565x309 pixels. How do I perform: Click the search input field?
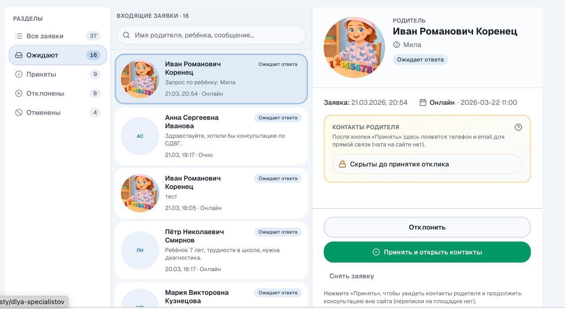212,35
